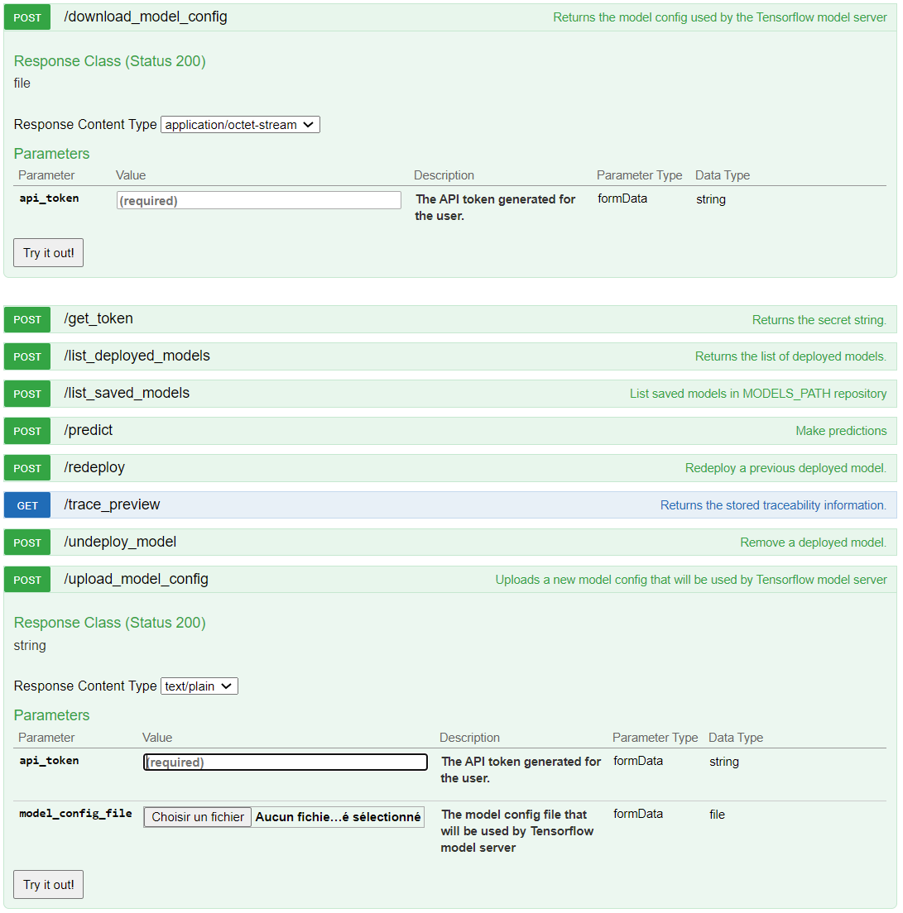
Task: Click the POST badge for /list_saved_models
Action: (x=27, y=394)
